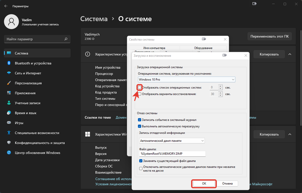
Task: Select Игры in the settings sidebar
Action: [37, 123]
